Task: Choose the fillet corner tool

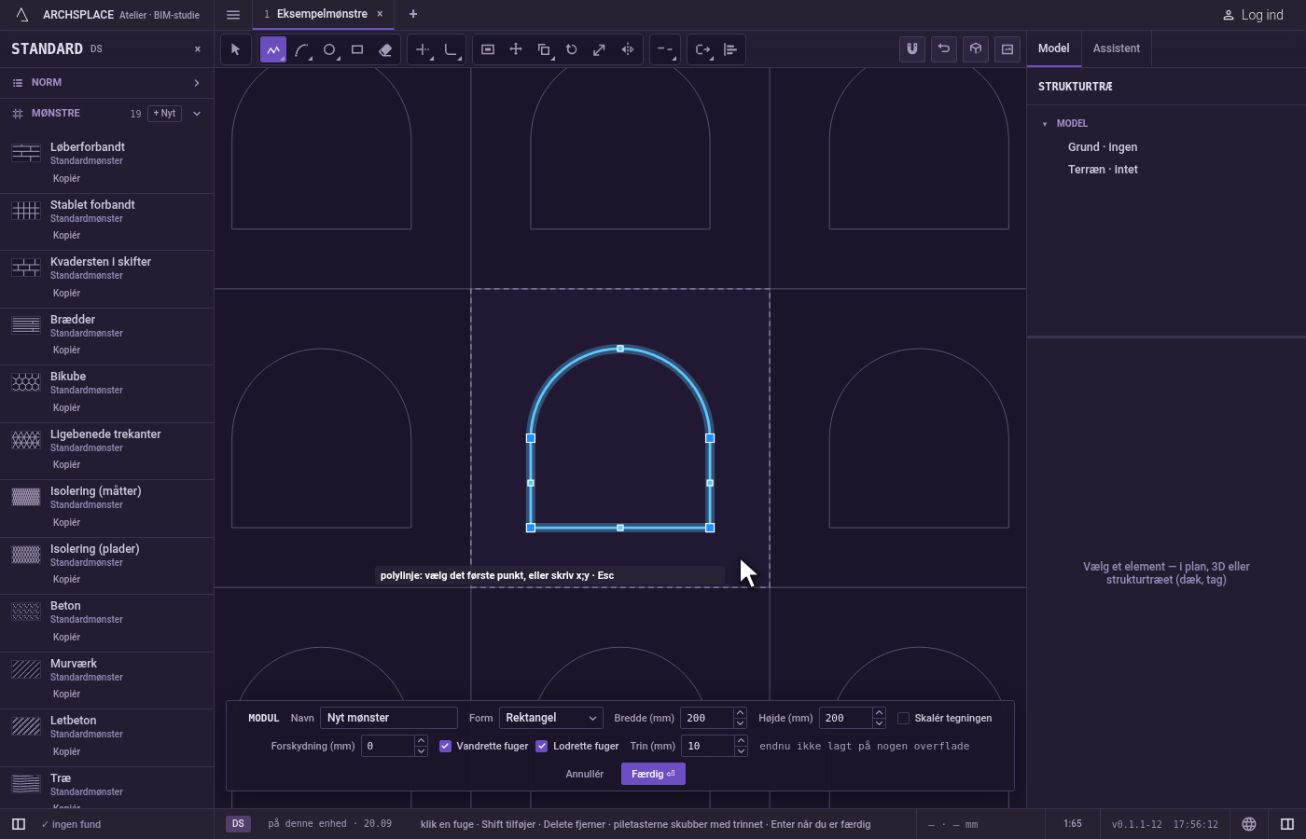Action: pyautogui.click(x=451, y=49)
